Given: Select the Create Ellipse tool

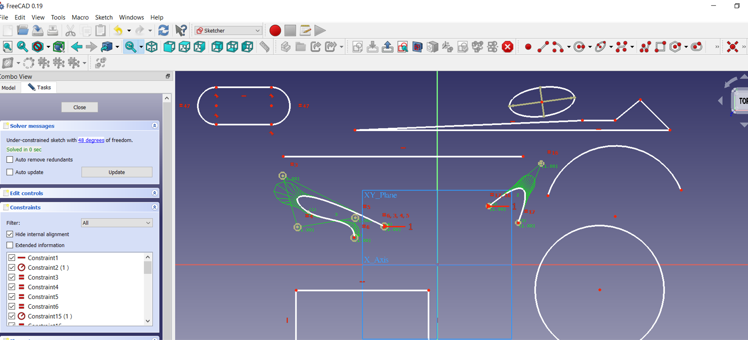Looking at the screenshot, I should coord(600,47).
